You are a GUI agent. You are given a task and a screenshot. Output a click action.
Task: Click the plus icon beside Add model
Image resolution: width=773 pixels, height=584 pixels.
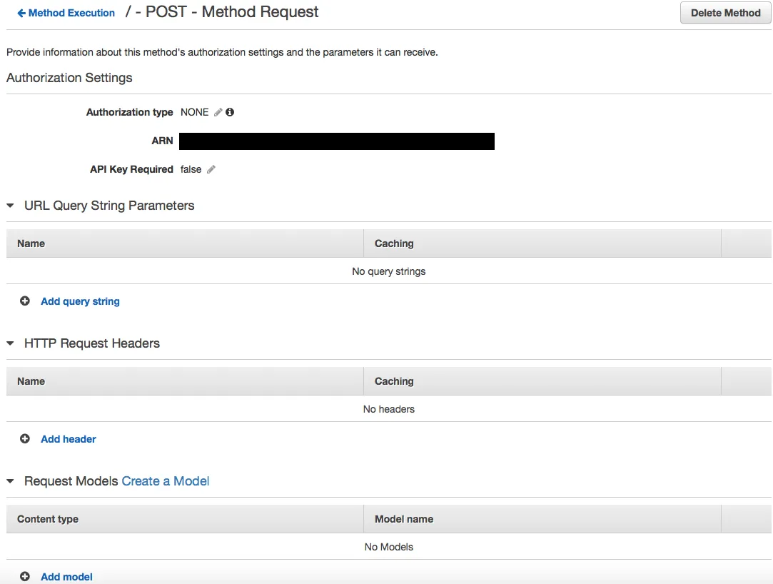[x=25, y=576]
